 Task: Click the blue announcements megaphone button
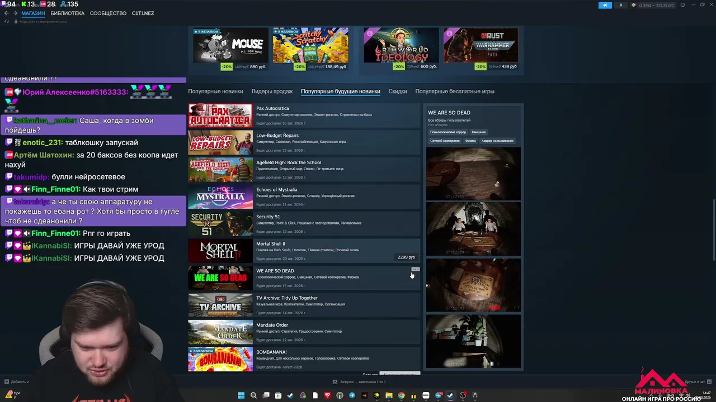(x=605, y=5)
